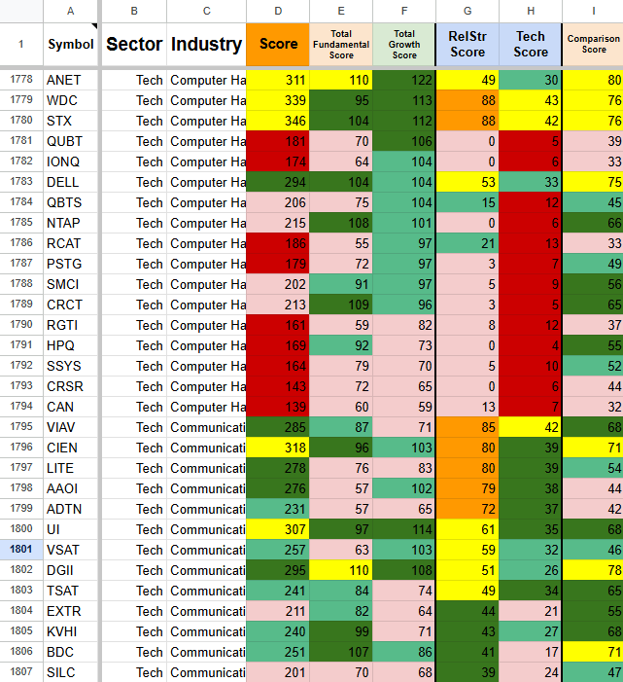623x682 pixels.
Task: Click the Symbol header cell
Action: [x=70, y=45]
